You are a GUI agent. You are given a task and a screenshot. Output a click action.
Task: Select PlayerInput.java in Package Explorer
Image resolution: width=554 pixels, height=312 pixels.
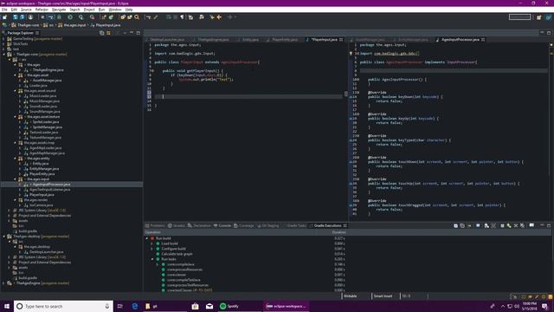(42, 195)
